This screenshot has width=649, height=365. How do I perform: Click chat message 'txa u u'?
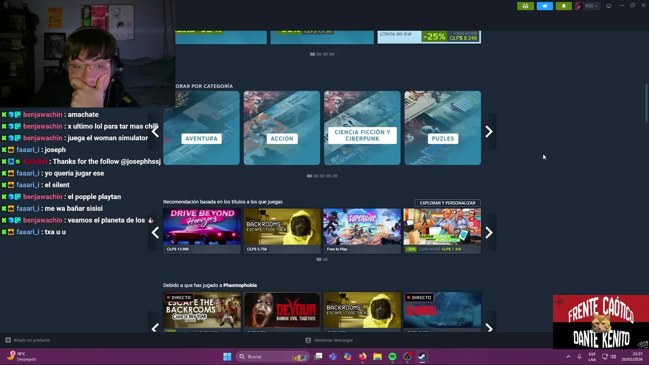34,232
